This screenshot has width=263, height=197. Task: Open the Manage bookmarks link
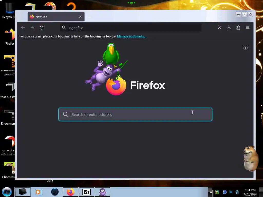(132, 36)
